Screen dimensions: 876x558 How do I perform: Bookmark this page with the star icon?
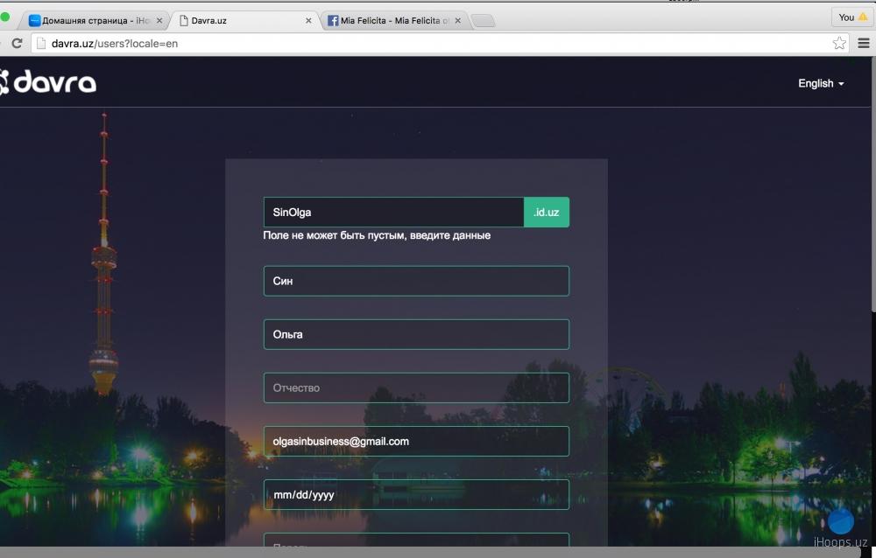pyautogui.click(x=839, y=43)
